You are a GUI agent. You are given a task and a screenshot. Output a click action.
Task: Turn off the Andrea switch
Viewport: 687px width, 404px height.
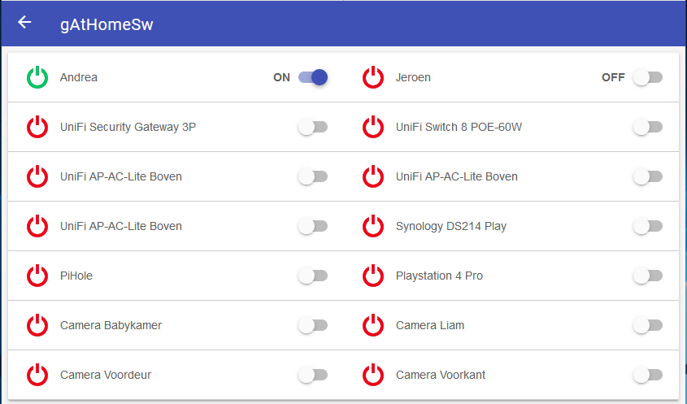point(313,78)
